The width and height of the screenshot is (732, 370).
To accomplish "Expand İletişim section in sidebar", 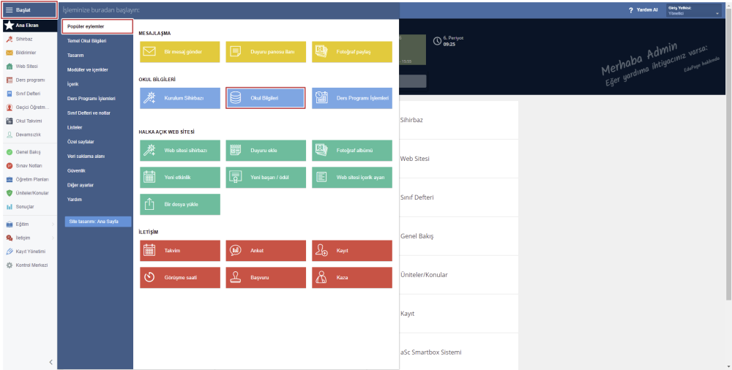I will coord(29,238).
